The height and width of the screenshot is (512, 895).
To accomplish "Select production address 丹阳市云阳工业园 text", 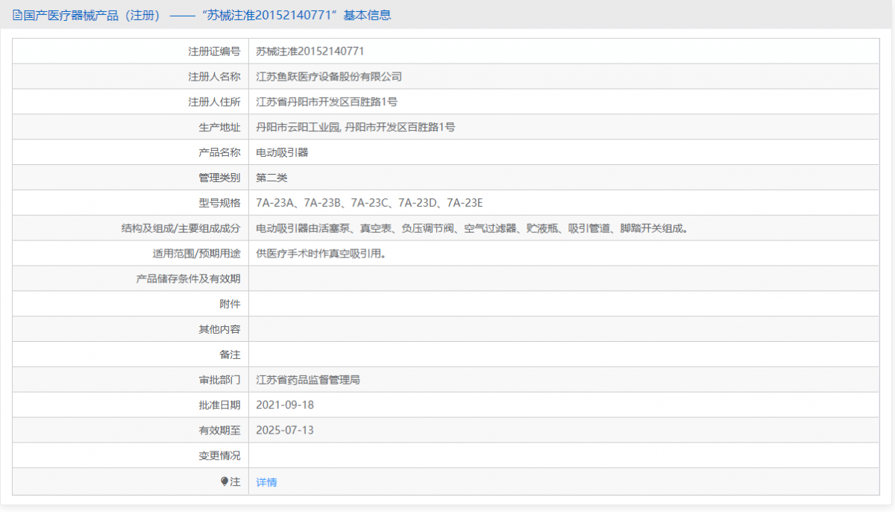I will click(x=298, y=128).
